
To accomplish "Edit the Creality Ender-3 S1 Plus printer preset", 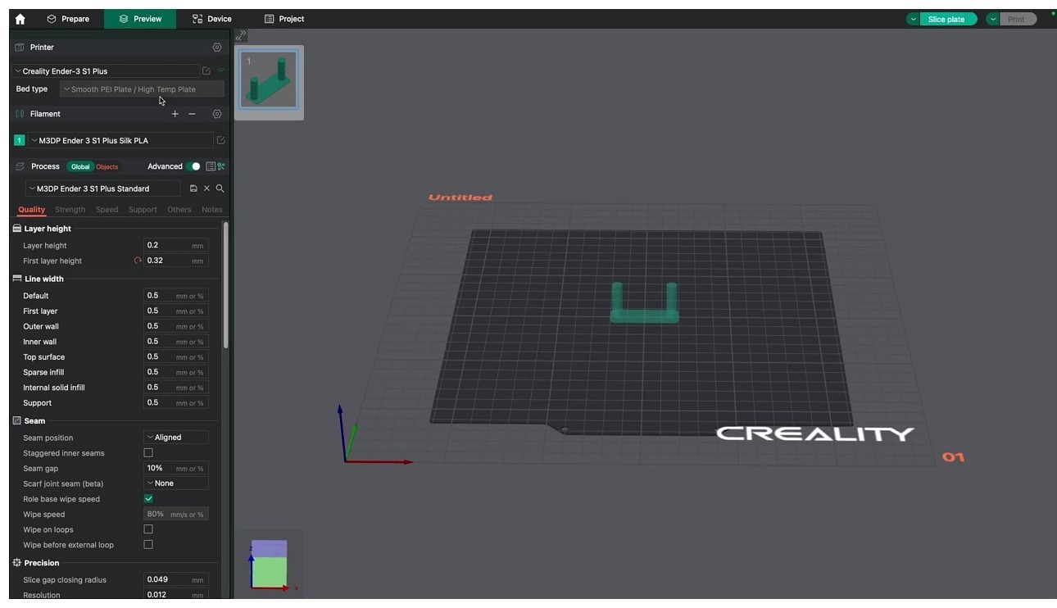I will pos(206,71).
